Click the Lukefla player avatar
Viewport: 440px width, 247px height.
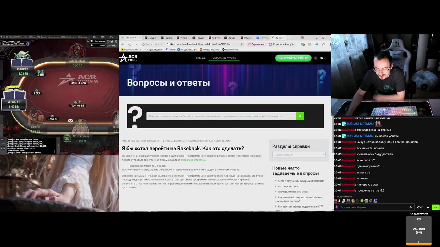tap(35, 117)
